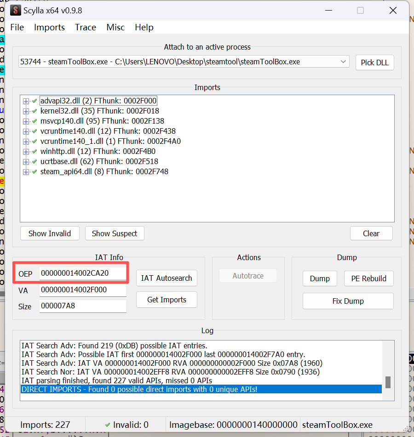
Task: Open the Imports menu
Action: pos(49,27)
